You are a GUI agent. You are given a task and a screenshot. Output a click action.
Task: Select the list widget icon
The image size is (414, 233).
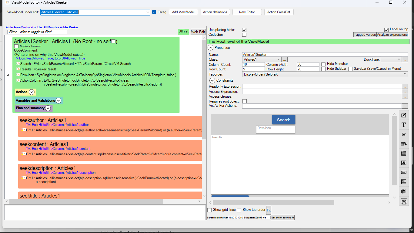404,182
